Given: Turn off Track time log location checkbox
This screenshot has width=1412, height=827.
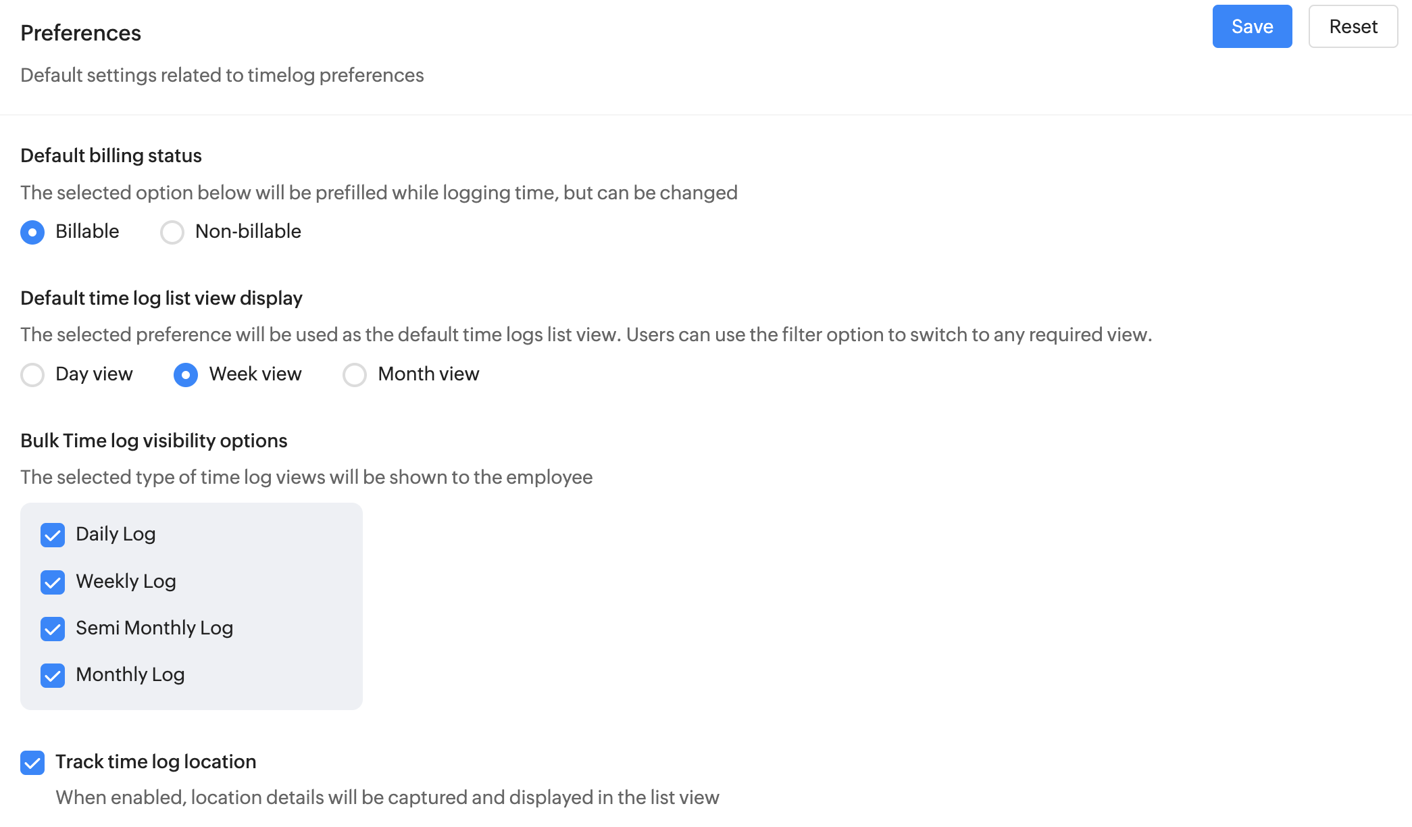Looking at the screenshot, I should tap(32, 763).
